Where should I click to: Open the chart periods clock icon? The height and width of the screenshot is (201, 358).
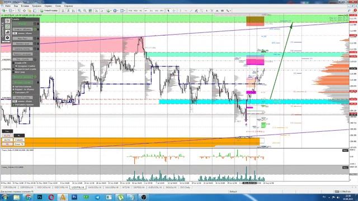pos(115,11)
